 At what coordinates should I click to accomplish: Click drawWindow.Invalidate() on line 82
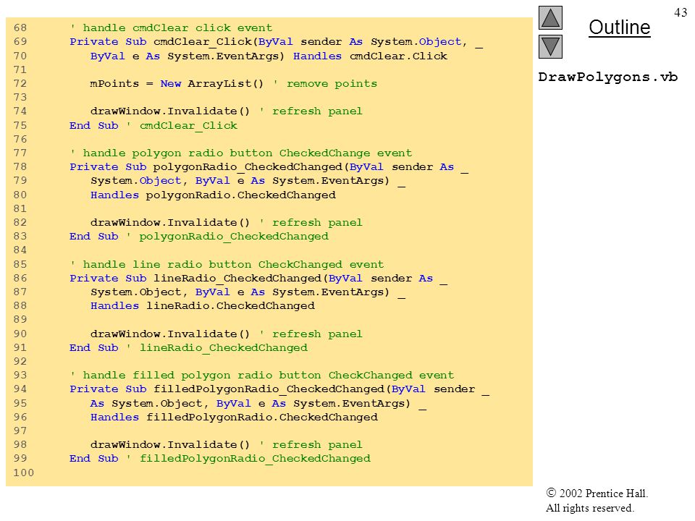tap(169, 222)
